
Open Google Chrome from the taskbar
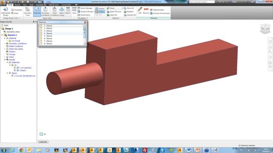pos(21,150)
